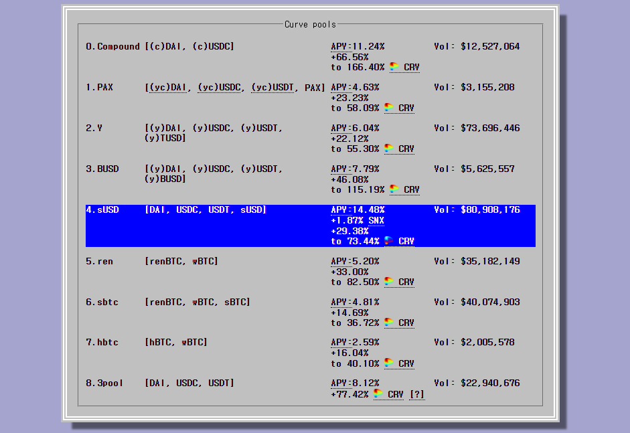Open the 5.ren pool
Viewport: 630px width, 433px height.
(310, 272)
